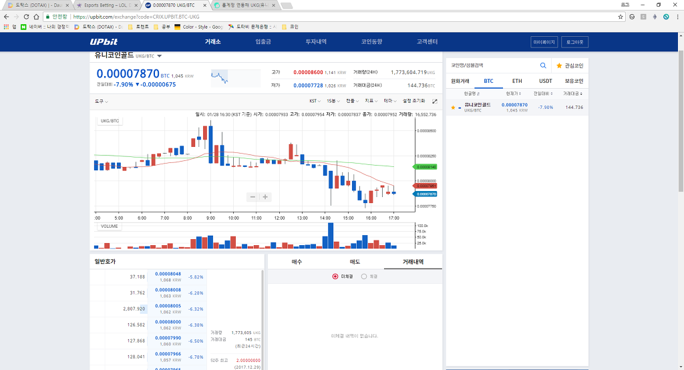
Task: Open the 고객센터 support menu
Action: pos(427,41)
